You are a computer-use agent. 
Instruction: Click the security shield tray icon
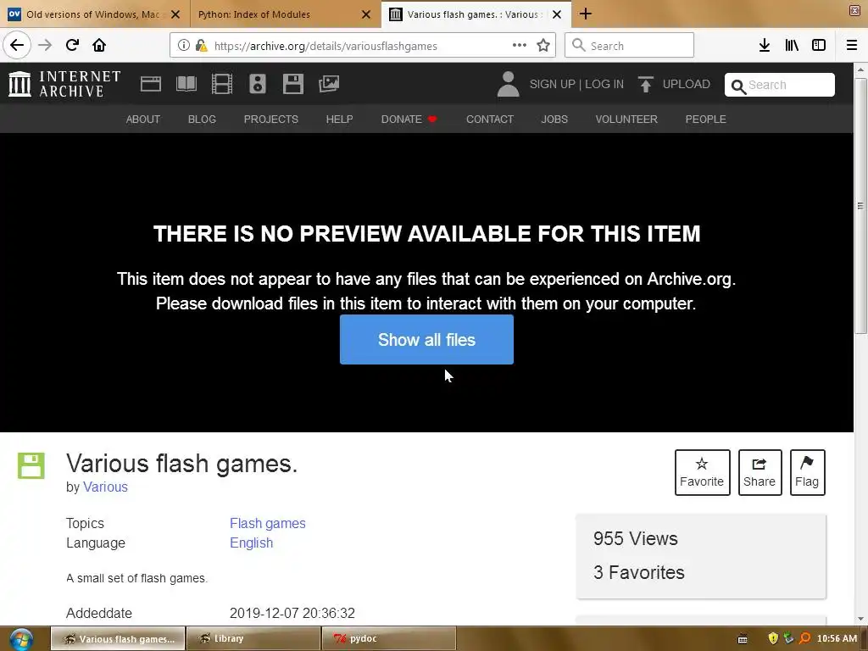773,639
